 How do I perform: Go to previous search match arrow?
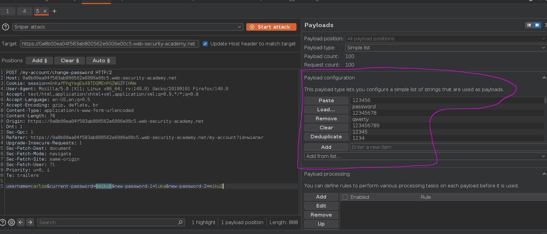[21, 222]
